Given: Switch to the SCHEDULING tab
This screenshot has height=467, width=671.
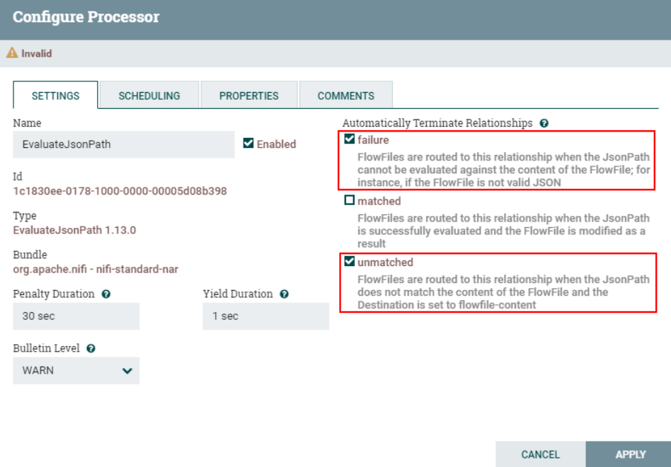Looking at the screenshot, I should pos(149,96).
